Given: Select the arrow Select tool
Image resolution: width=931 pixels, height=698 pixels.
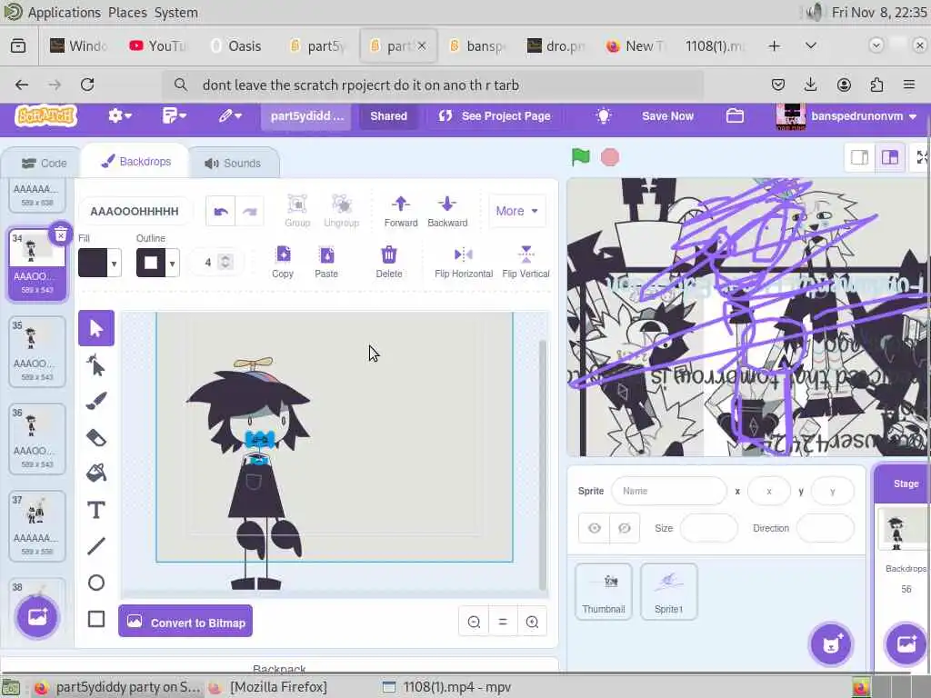Looking at the screenshot, I should (96, 328).
